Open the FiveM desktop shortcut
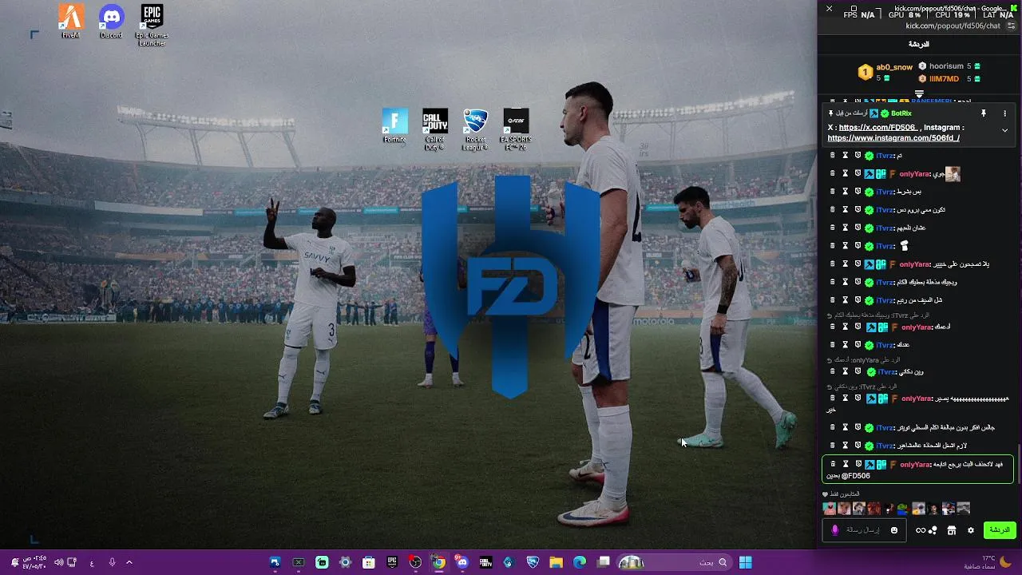Image resolution: width=1022 pixels, height=575 pixels. coord(71,22)
